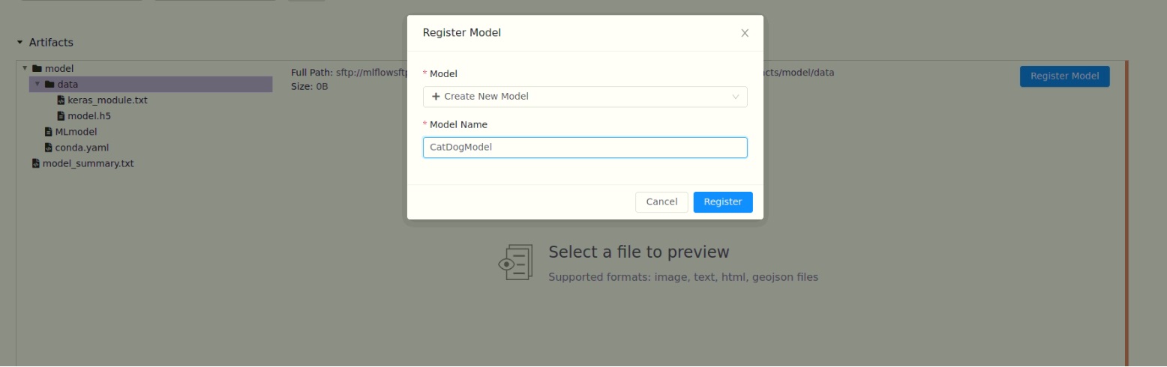This screenshot has height=367, width=1167.
Task: Click the file preview eye icon
Action: (x=515, y=262)
